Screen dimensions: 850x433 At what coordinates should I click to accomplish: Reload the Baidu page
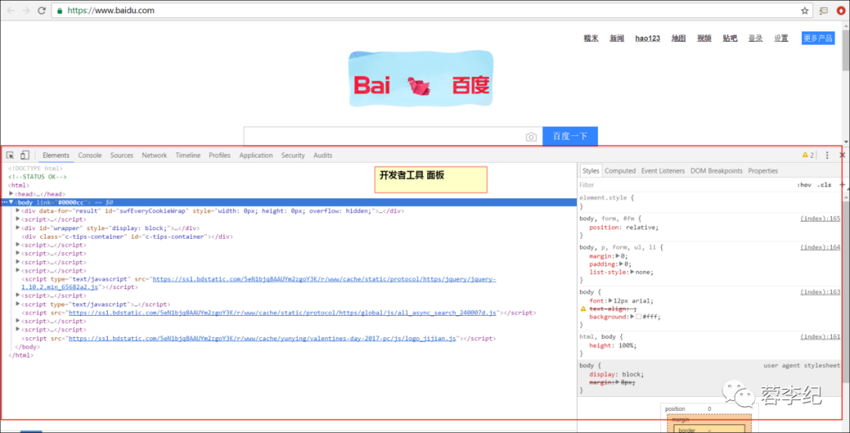coord(42,10)
